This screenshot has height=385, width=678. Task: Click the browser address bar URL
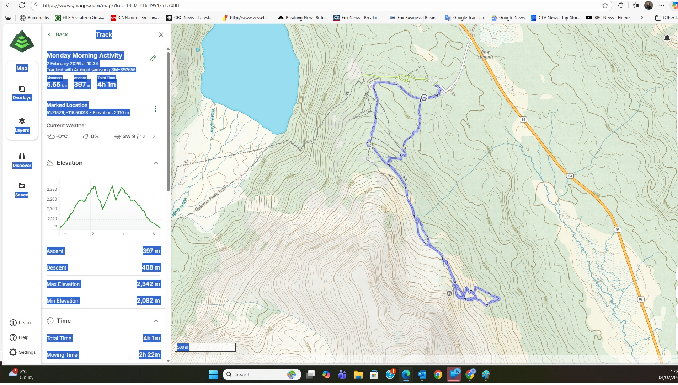click(111, 5)
